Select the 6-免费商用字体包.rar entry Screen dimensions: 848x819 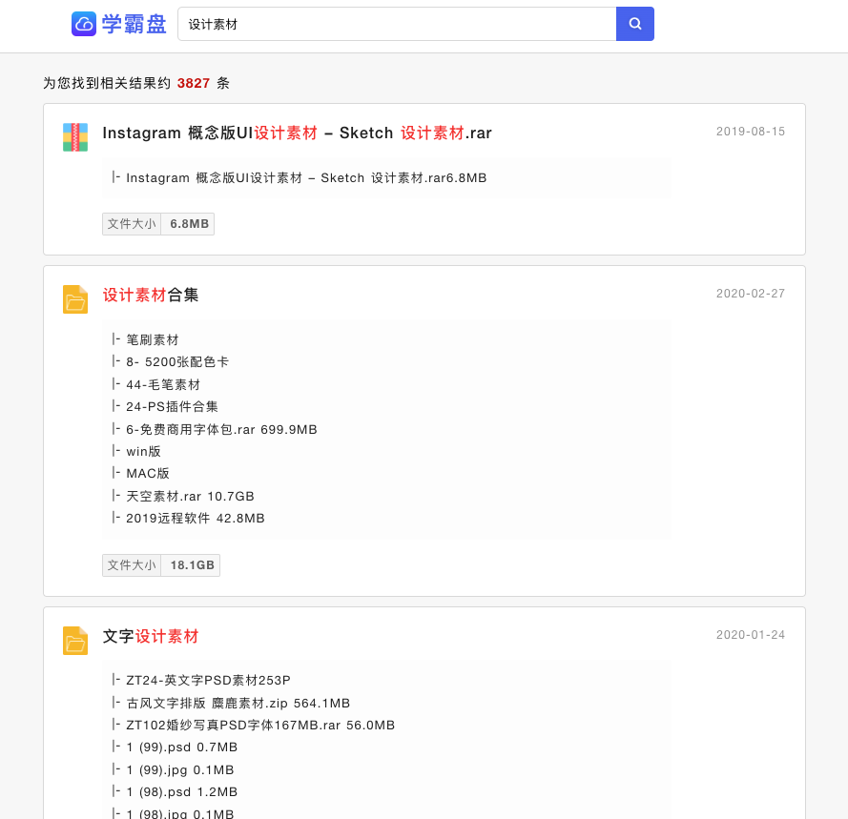[221, 429]
